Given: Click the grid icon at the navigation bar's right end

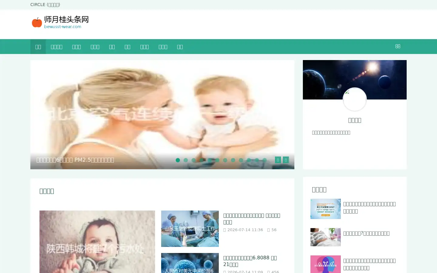Looking at the screenshot, I should tap(398, 46).
